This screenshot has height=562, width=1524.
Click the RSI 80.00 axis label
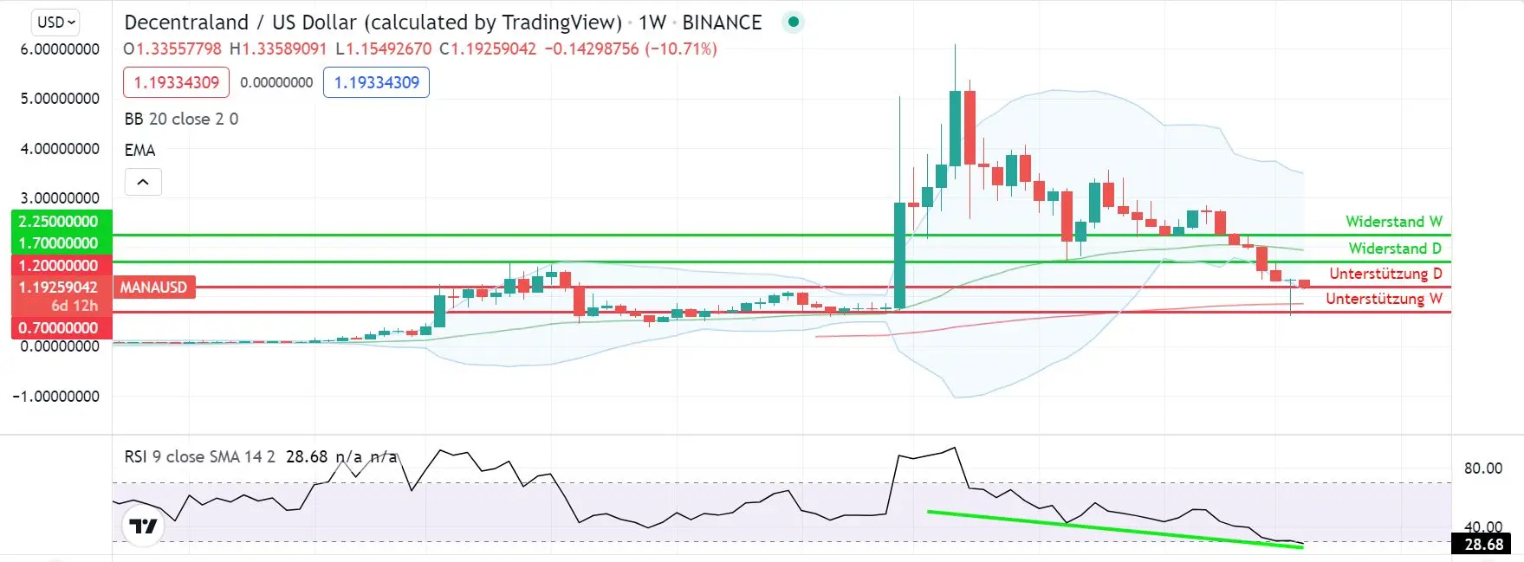pos(1483,468)
